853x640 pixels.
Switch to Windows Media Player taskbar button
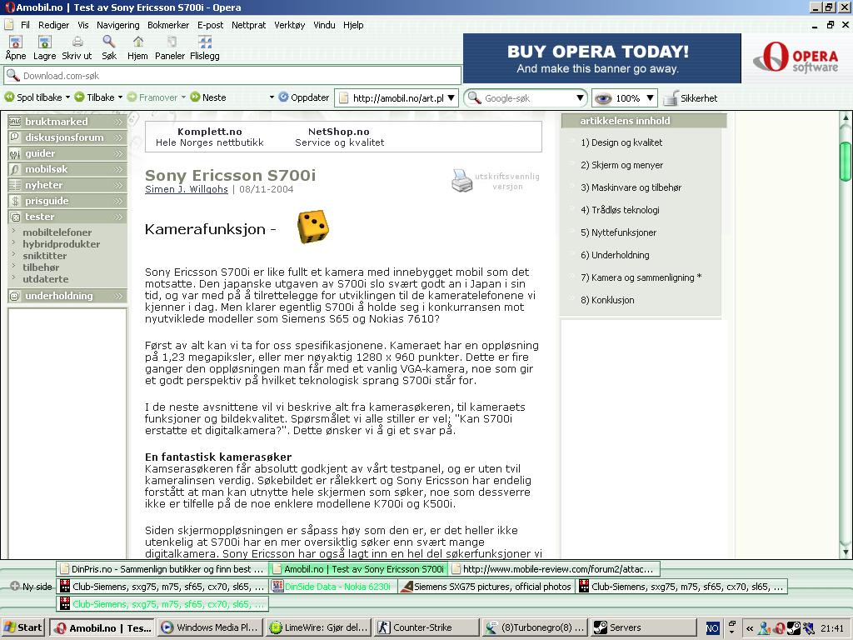211,627
